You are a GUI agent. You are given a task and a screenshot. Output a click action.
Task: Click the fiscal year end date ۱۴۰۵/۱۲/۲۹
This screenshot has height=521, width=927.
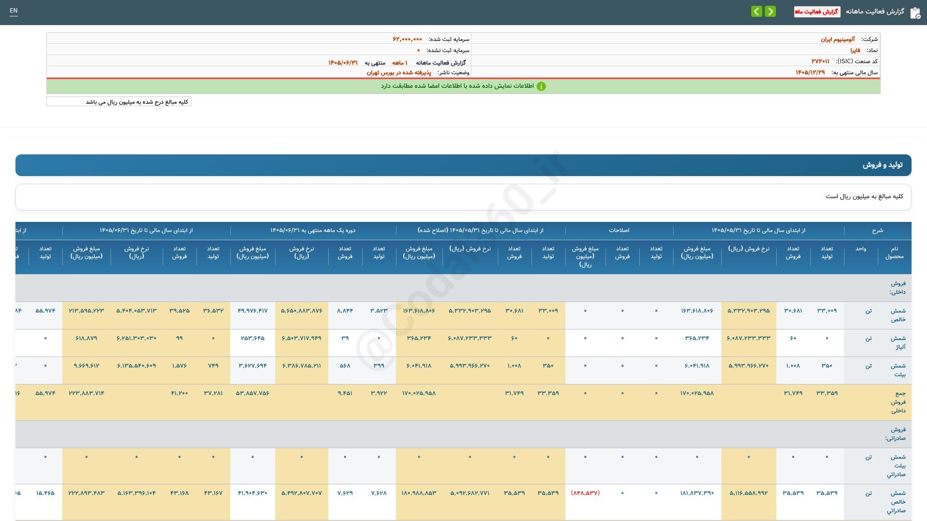pyautogui.click(x=810, y=72)
